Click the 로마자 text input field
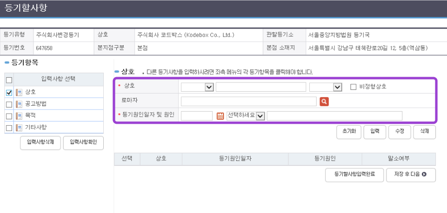This screenshot has width=447, height=213. click(x=248, y=101)
